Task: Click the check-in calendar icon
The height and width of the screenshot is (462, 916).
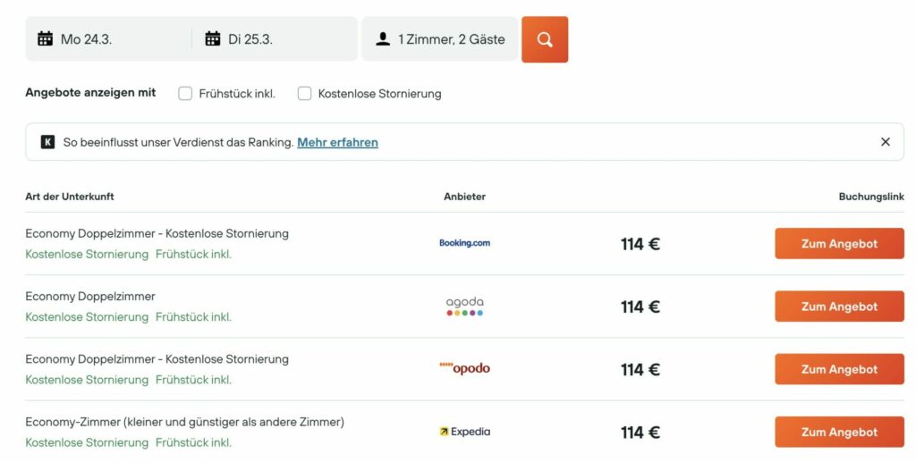Action: (45, 39)
